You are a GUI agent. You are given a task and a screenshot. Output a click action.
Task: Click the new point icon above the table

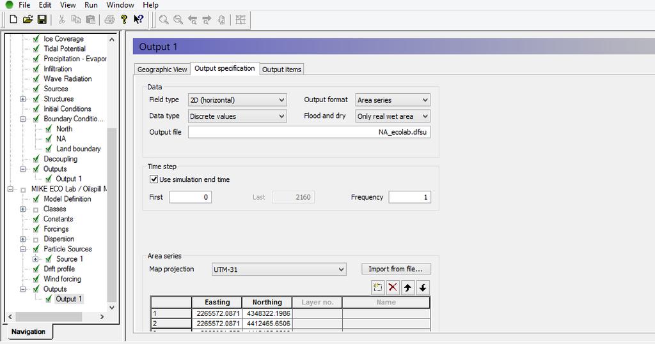(377, 287)
